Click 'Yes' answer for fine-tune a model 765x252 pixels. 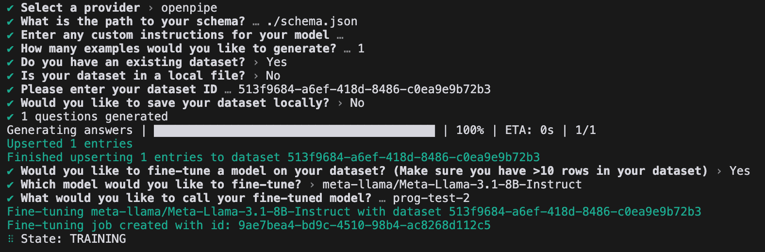click(x=739, y=171)
